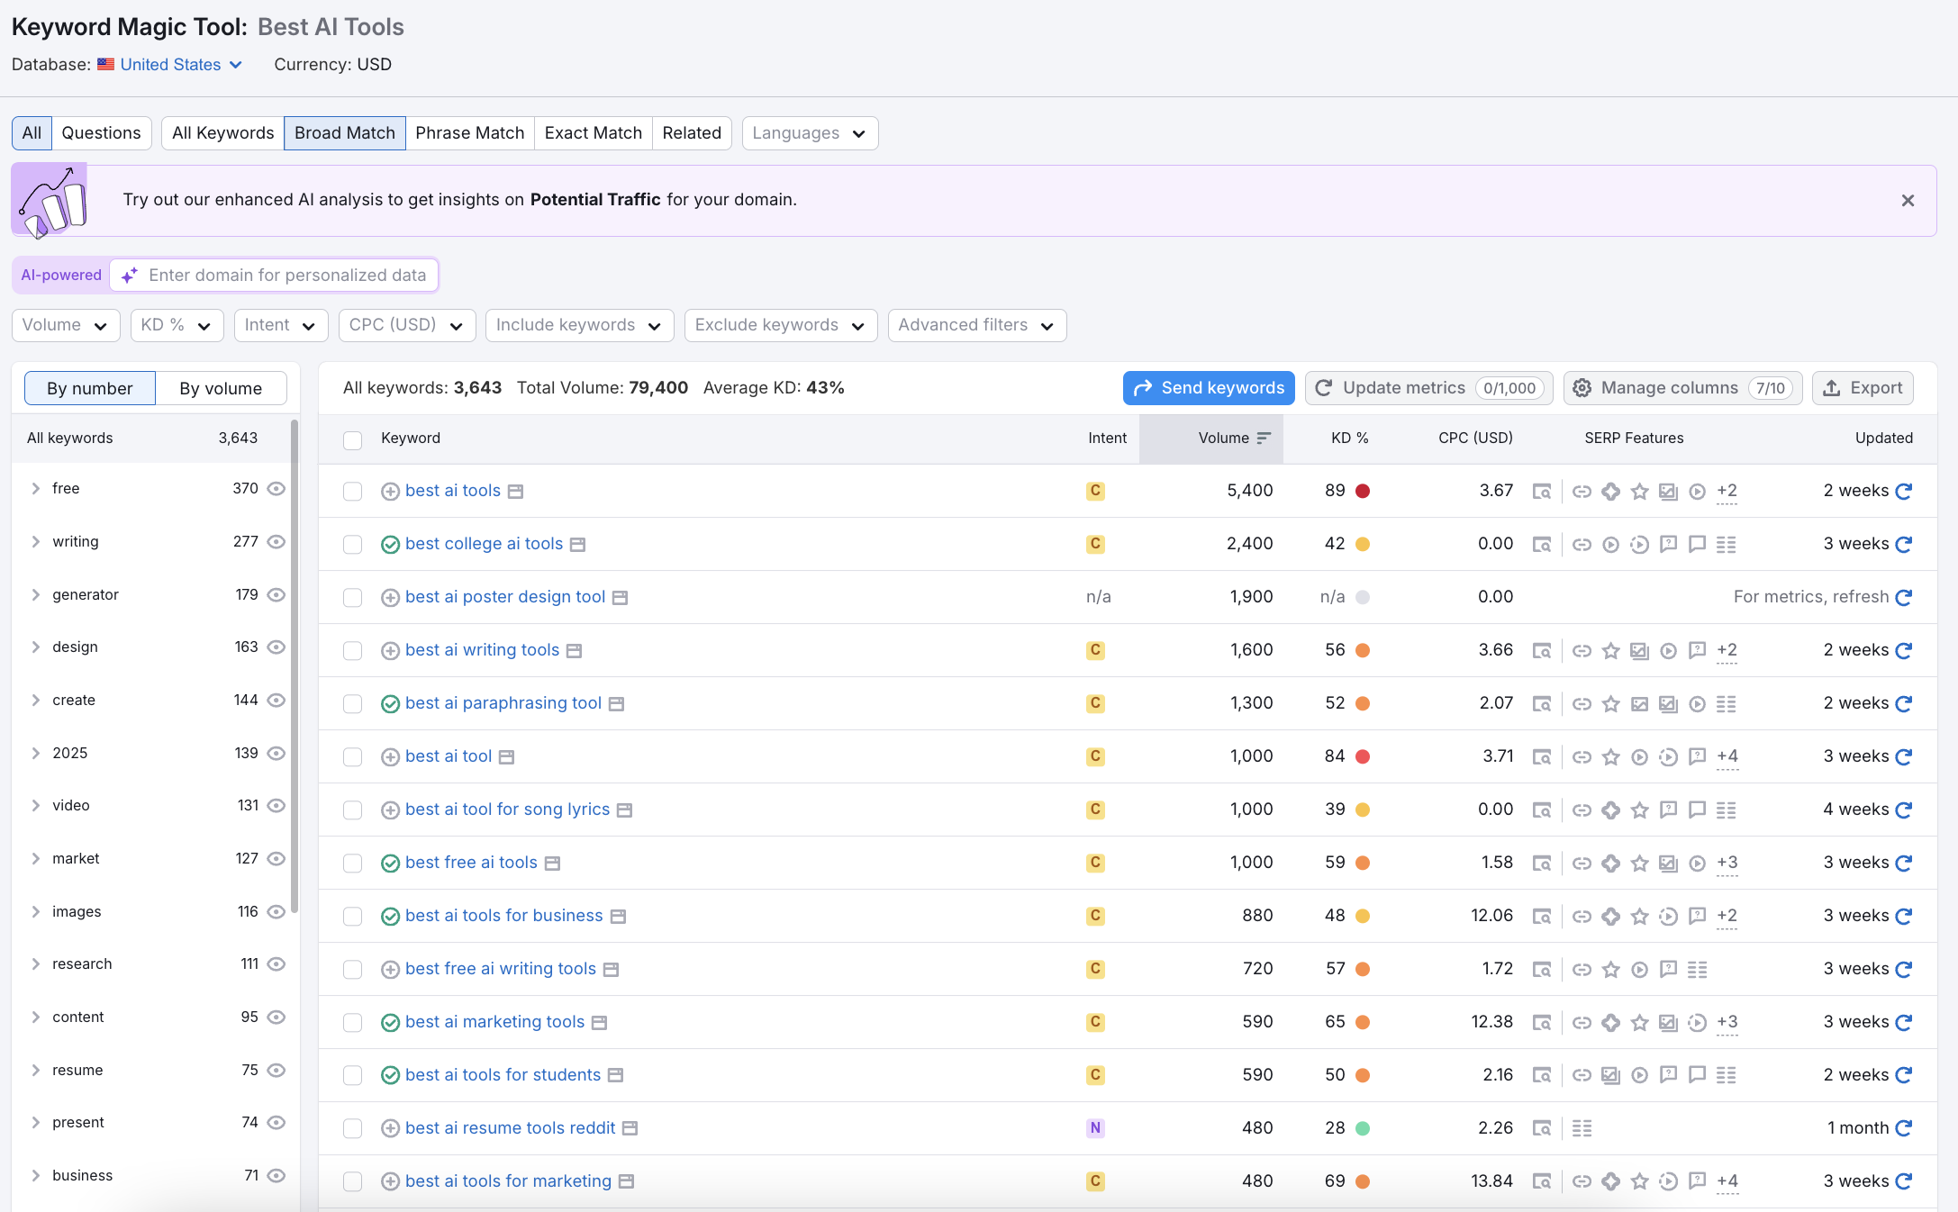Open the Advanced filters dropdown

click(x=977, y=326)
